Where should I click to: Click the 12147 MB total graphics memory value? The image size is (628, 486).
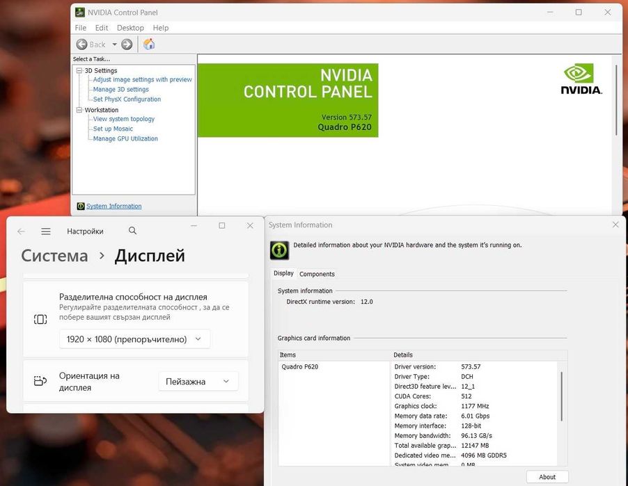475,445
